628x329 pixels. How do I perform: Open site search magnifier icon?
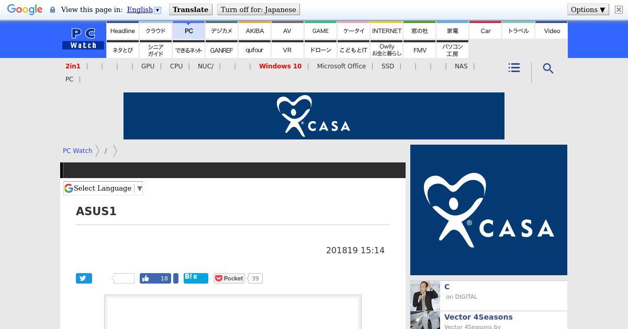(548, 68)
